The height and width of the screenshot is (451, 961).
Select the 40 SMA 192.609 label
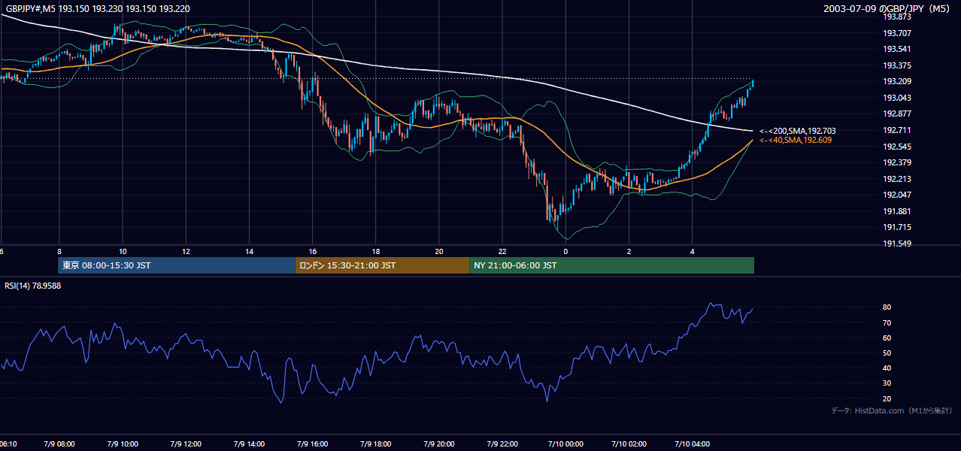click(796, 141)
